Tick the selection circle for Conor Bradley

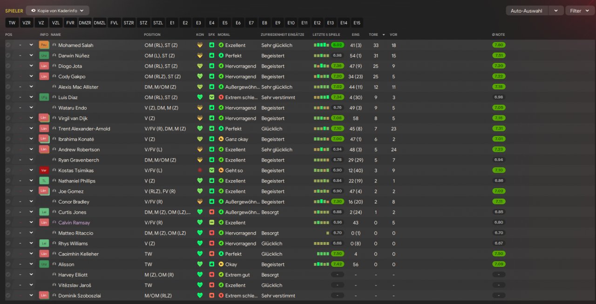[8, 202]
